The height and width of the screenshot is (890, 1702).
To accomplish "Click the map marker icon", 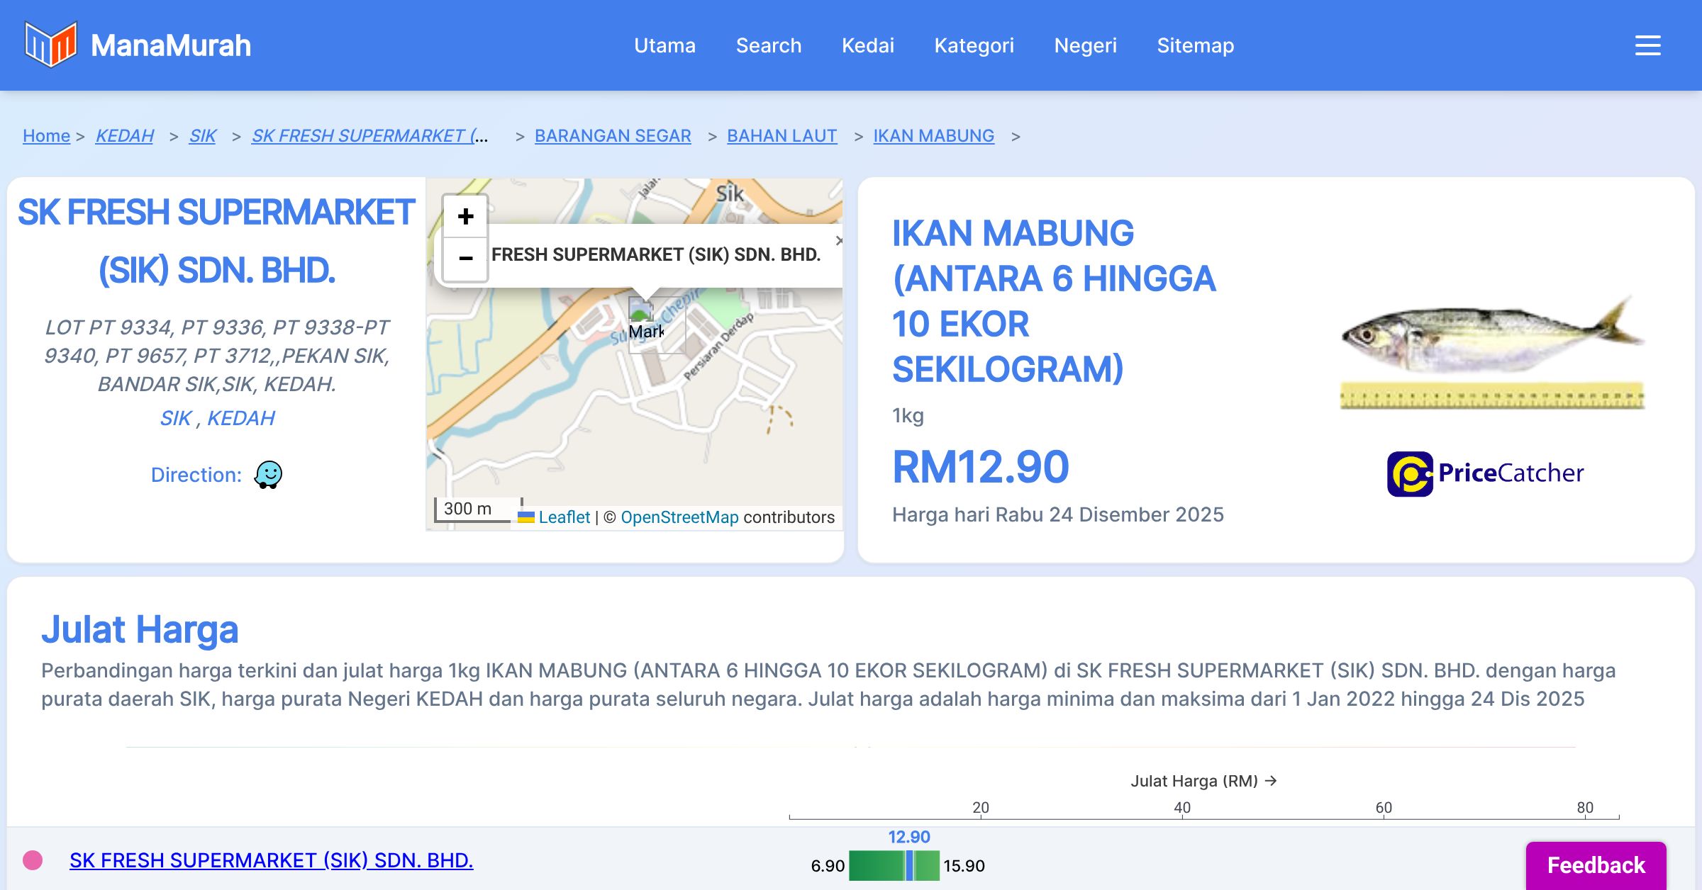I will click(642, 312).
